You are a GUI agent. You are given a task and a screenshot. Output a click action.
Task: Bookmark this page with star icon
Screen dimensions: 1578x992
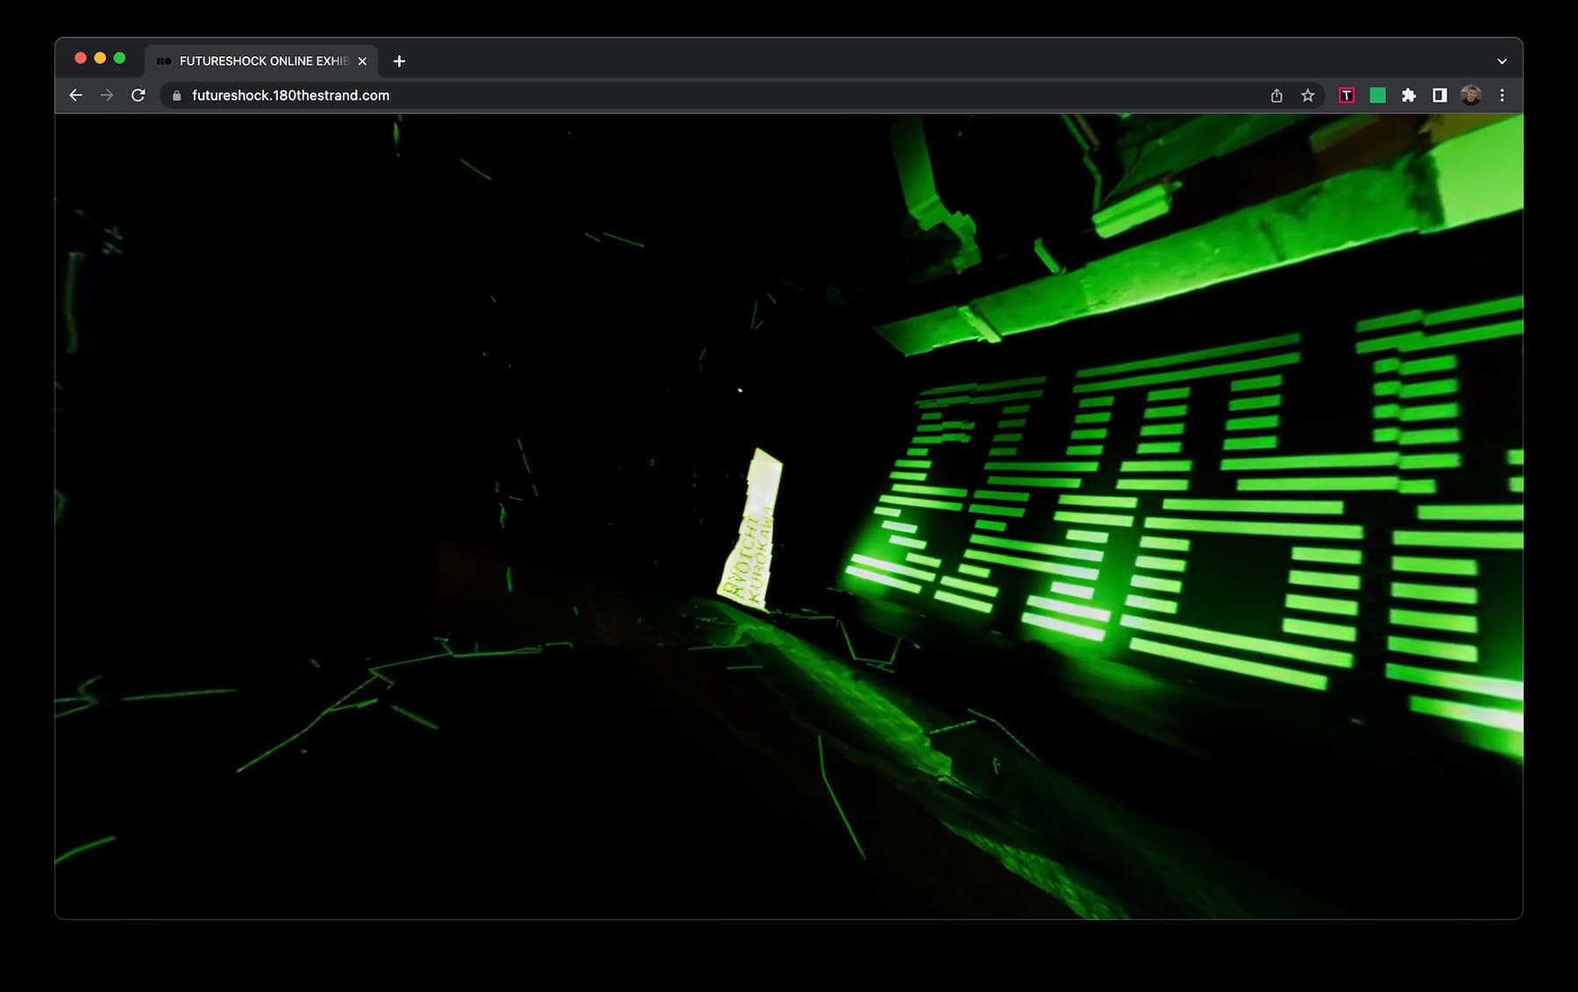(x=1307, y=96)
